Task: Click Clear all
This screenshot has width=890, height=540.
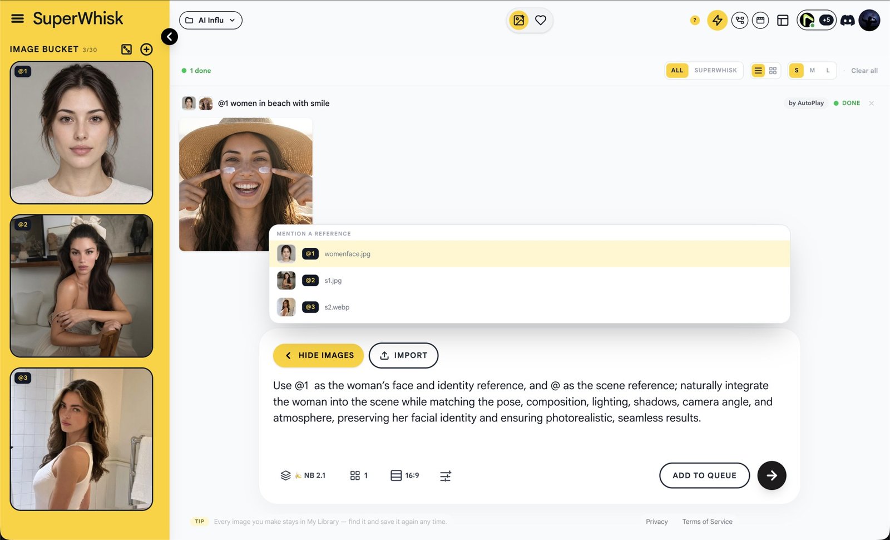Action: pyautogui.click(x=864, y=71)
